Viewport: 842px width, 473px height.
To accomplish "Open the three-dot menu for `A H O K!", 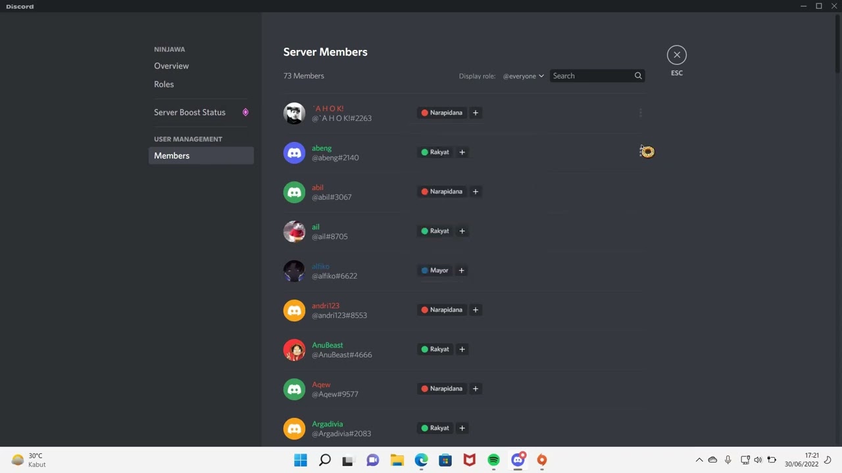I will [640, 113].
